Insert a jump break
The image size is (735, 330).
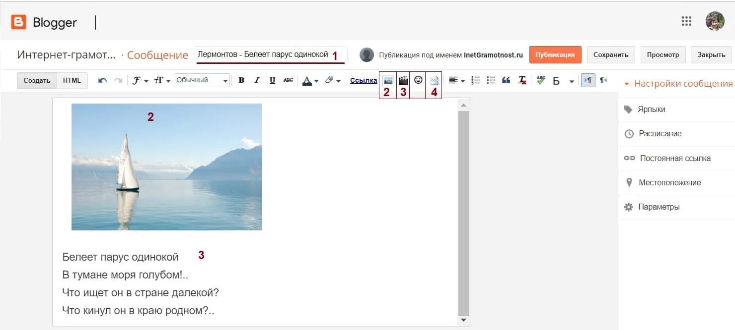click(x=434, y=80)
